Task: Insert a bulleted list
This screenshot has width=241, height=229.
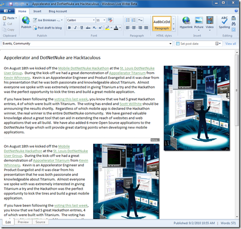Action: pyautogui.click(x=128, y=20)
